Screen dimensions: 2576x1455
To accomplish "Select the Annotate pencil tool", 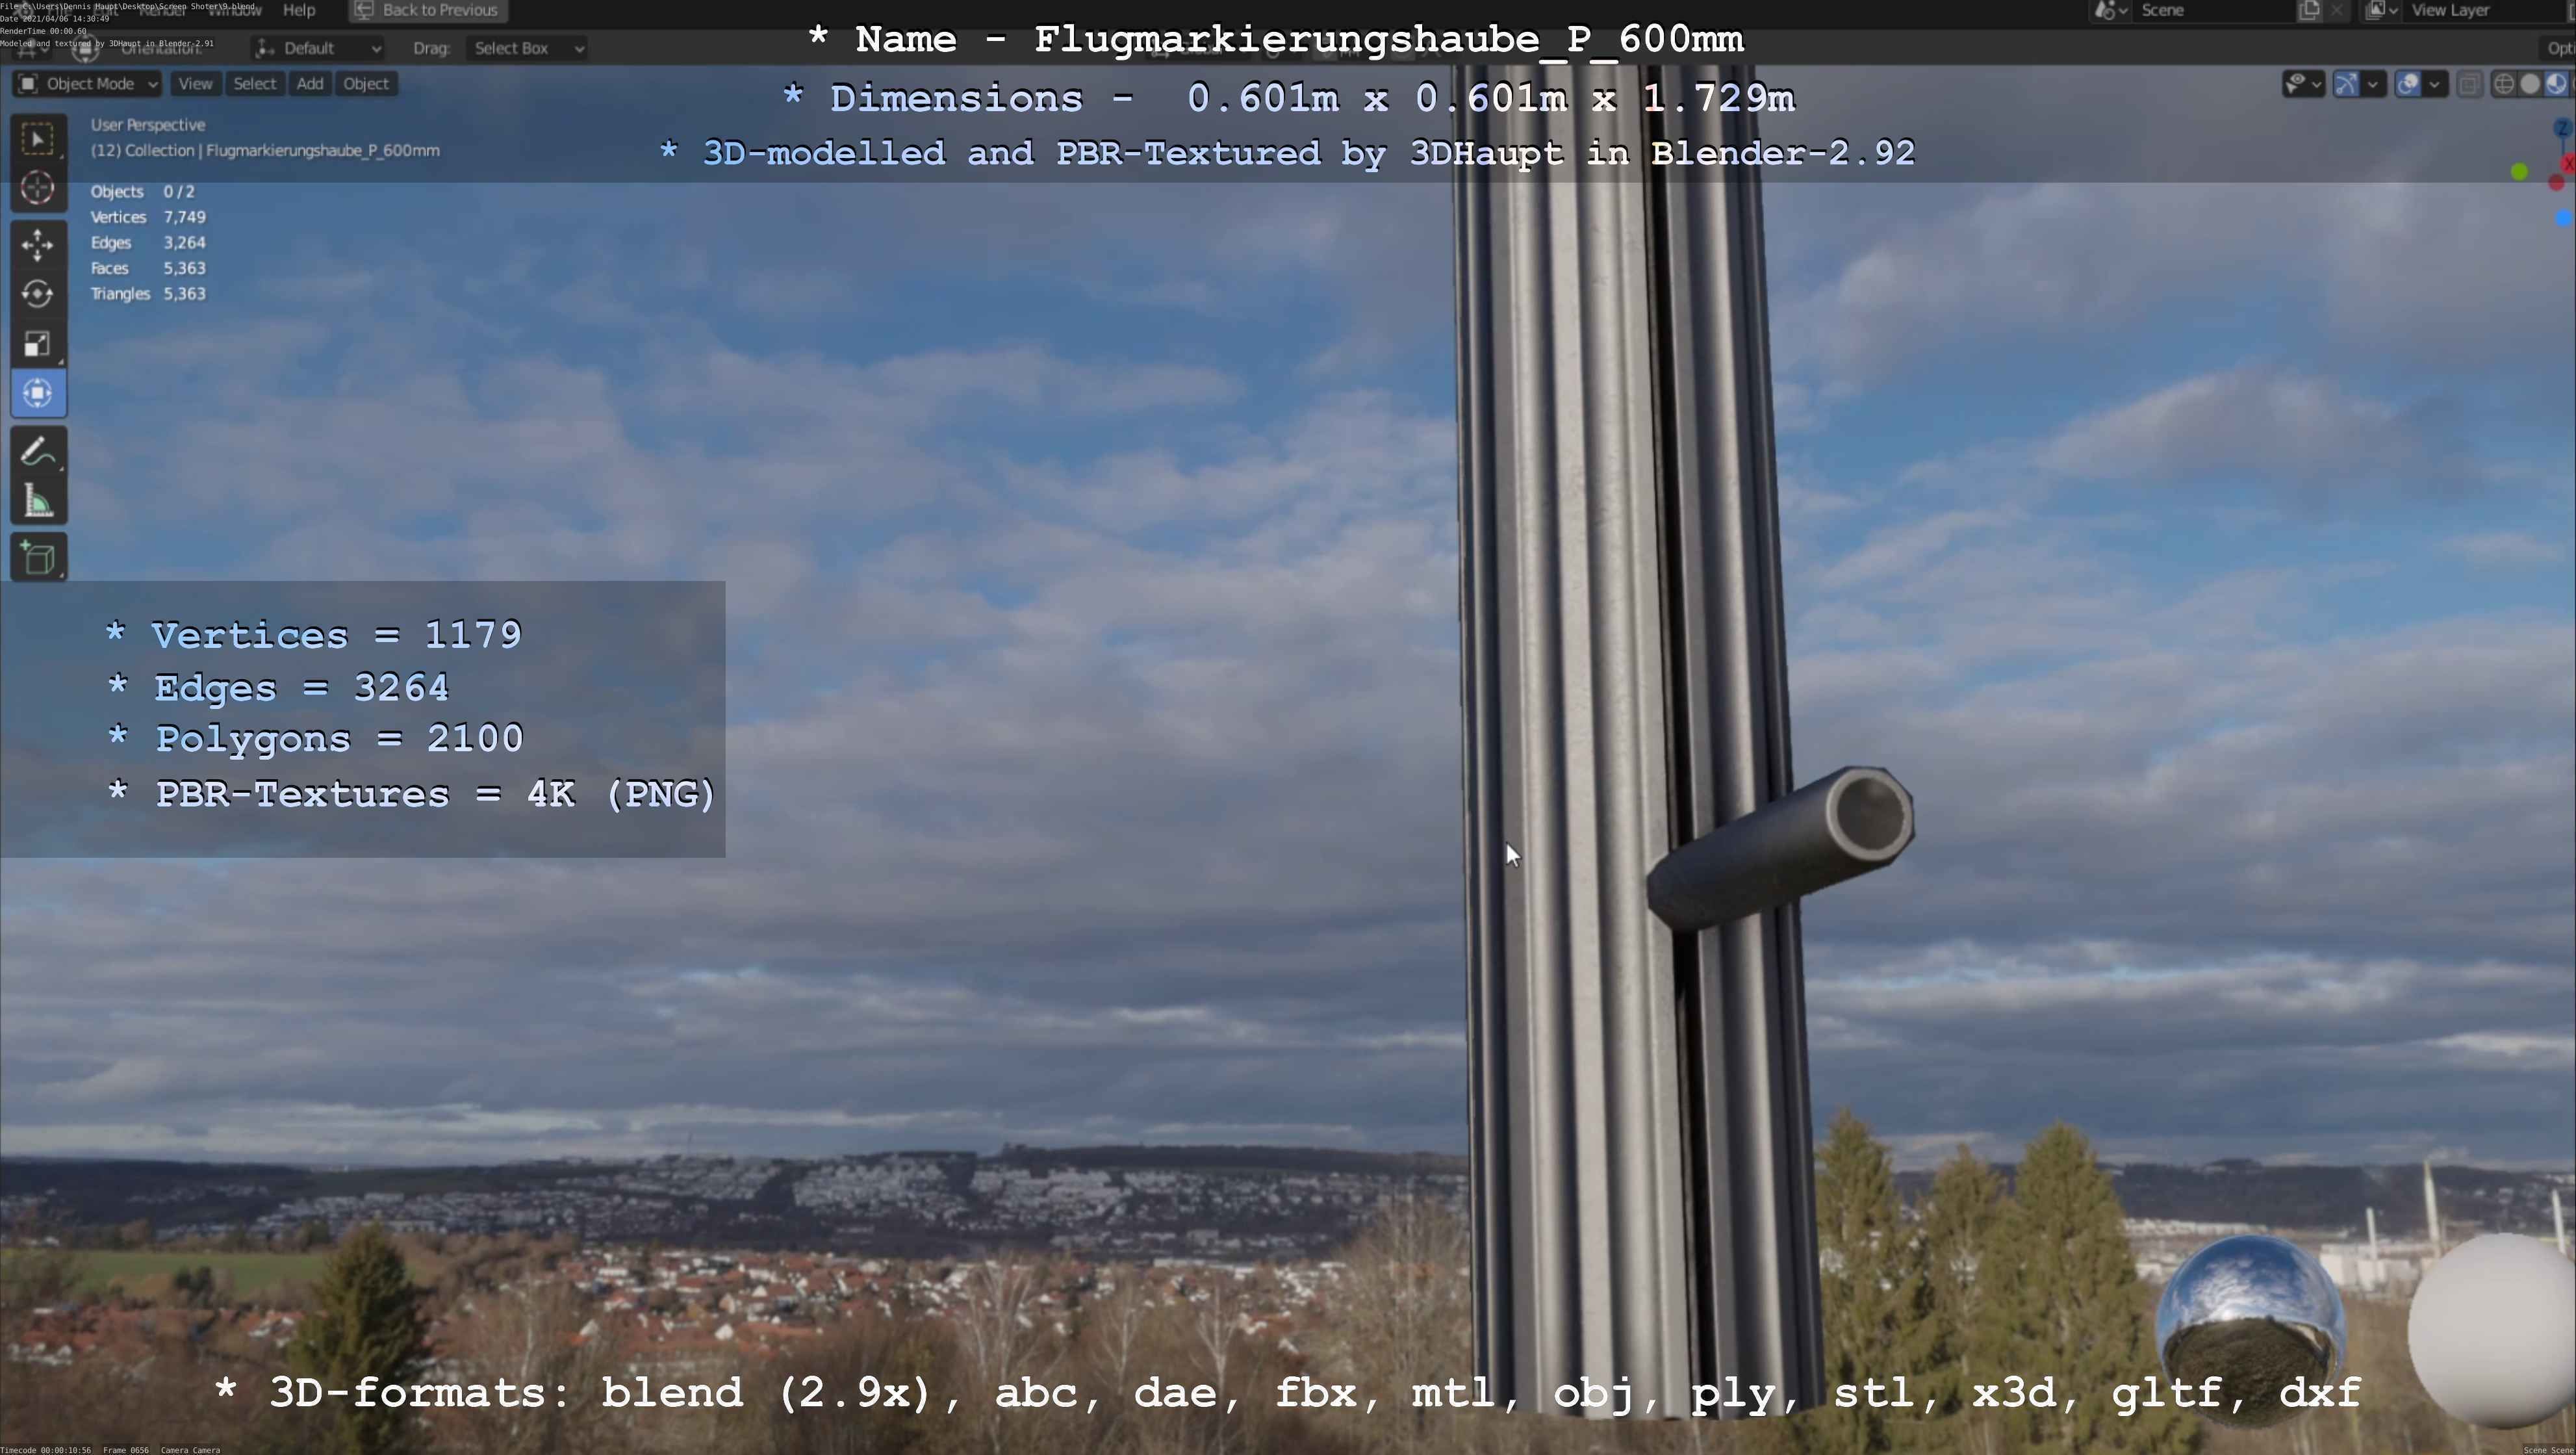I will pyautogui.click(x=38, y=452).
